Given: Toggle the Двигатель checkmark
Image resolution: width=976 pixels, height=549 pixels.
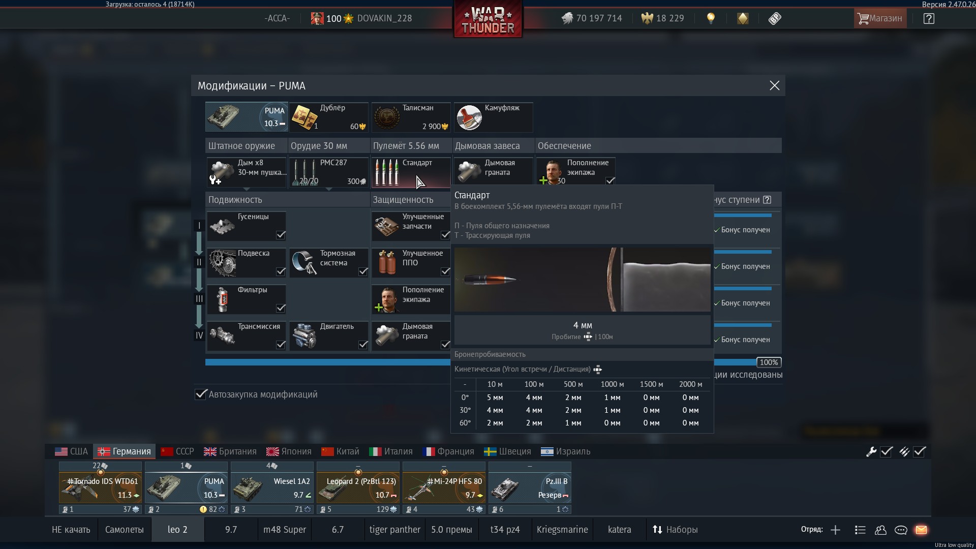Looking at the screenshot, I should [x=363, y=345].
